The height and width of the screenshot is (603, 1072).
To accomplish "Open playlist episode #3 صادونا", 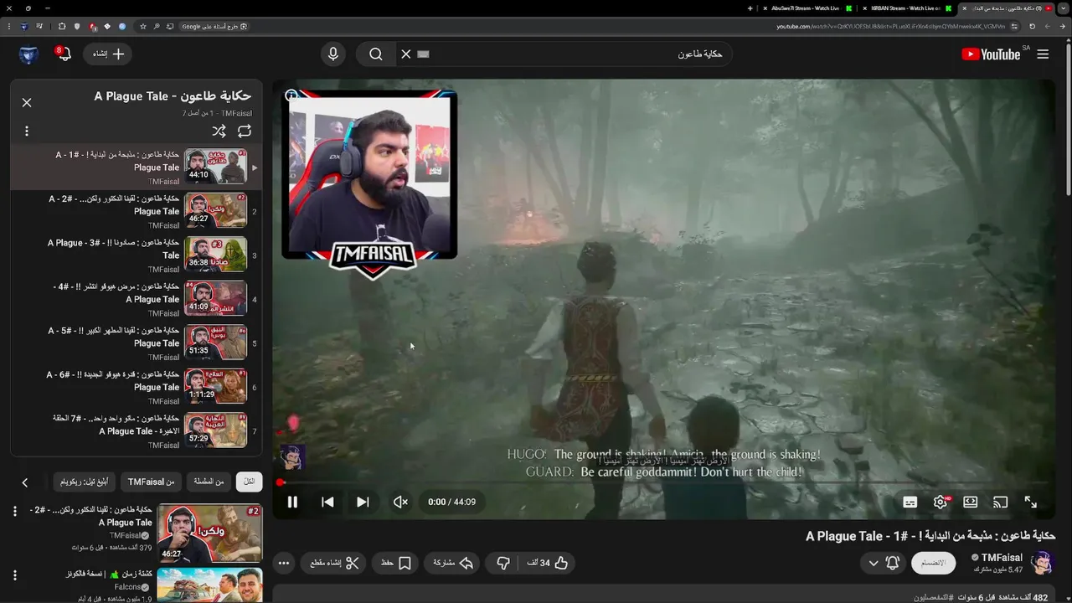I will coord(137,255).
